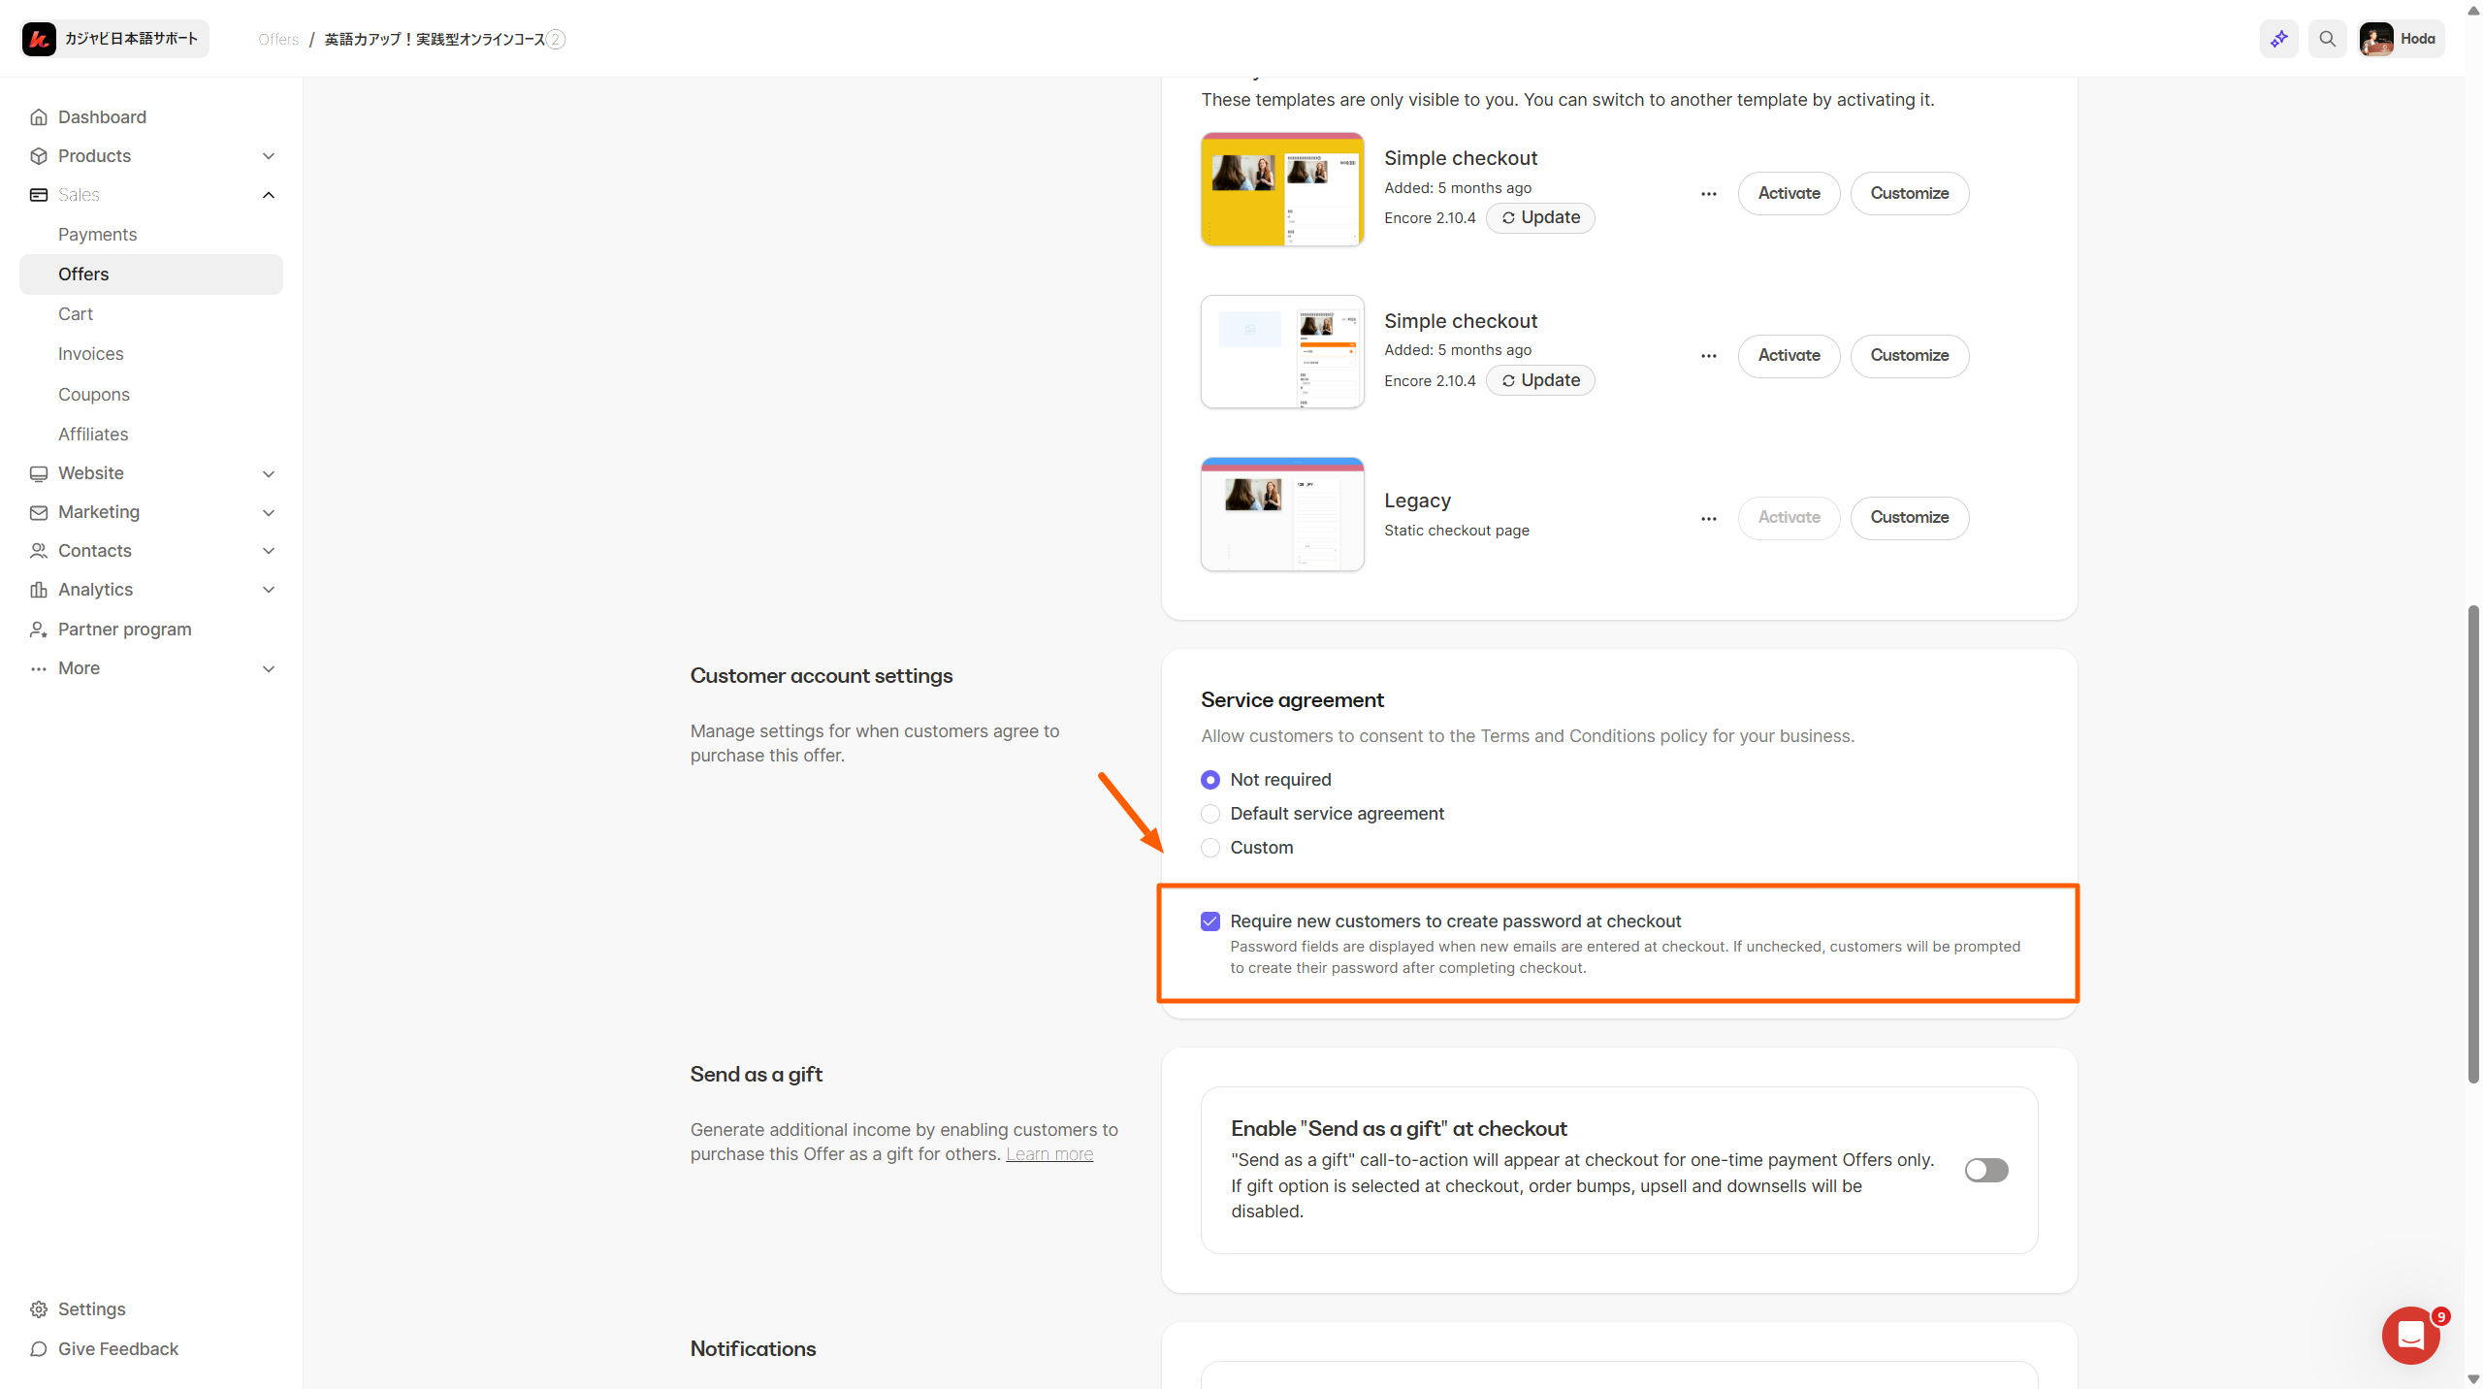The image size is (2483, 1389).
Task: Open the Learn more gift link
Action: click(x=1048, y=1154)
